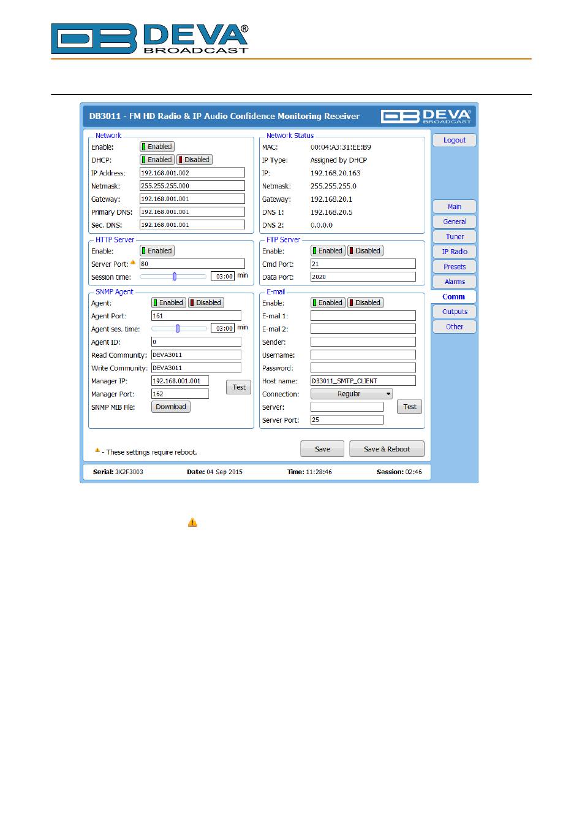Select the Comm tab

click(454, 297)
